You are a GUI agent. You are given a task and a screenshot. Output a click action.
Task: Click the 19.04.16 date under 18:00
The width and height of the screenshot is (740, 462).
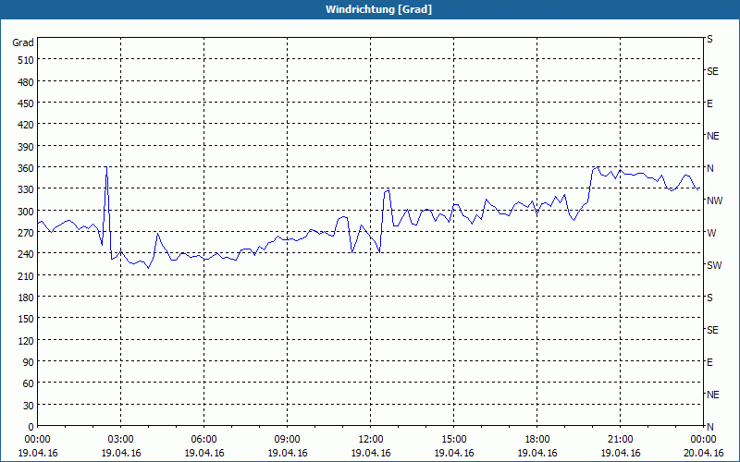click(x=537, y=453)
